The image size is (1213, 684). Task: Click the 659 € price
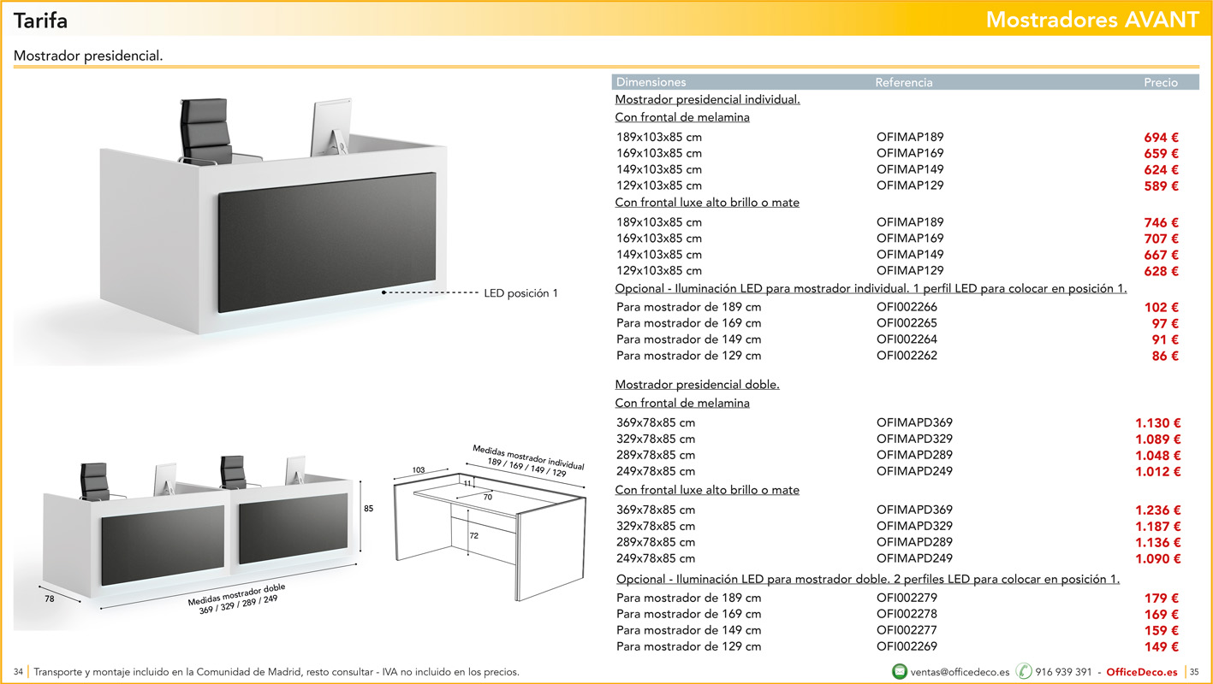pos(1162,153)
